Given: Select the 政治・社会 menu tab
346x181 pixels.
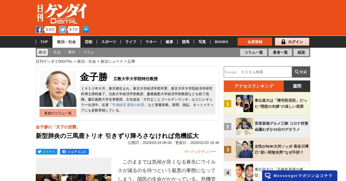Looking at the screenshot, I should tap(66, 42).
